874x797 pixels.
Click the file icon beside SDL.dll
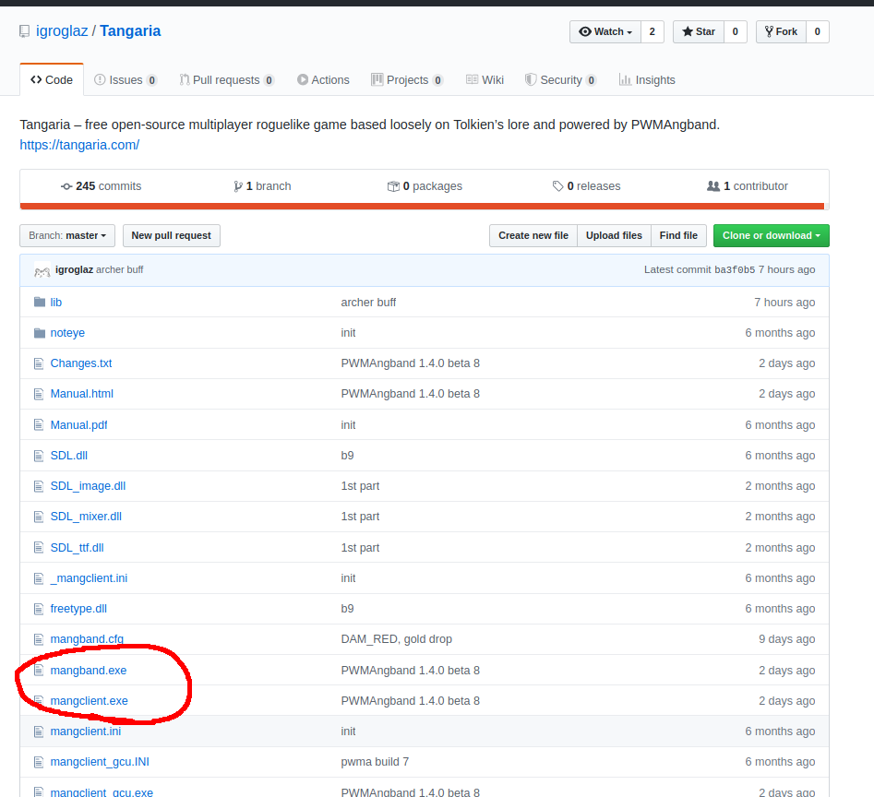pyautogui.click(x=39, y=456)
